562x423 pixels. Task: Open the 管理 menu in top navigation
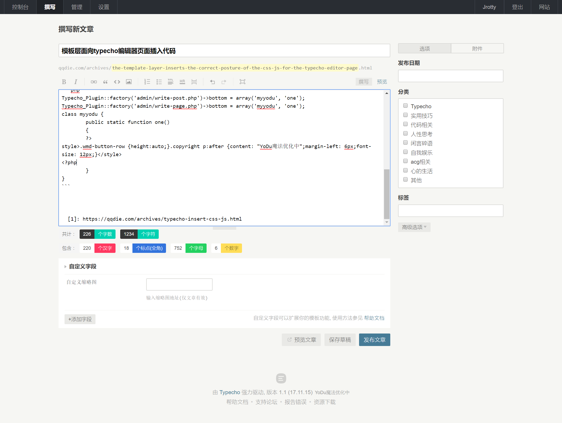pyautogui.click(x=77, y=7)
